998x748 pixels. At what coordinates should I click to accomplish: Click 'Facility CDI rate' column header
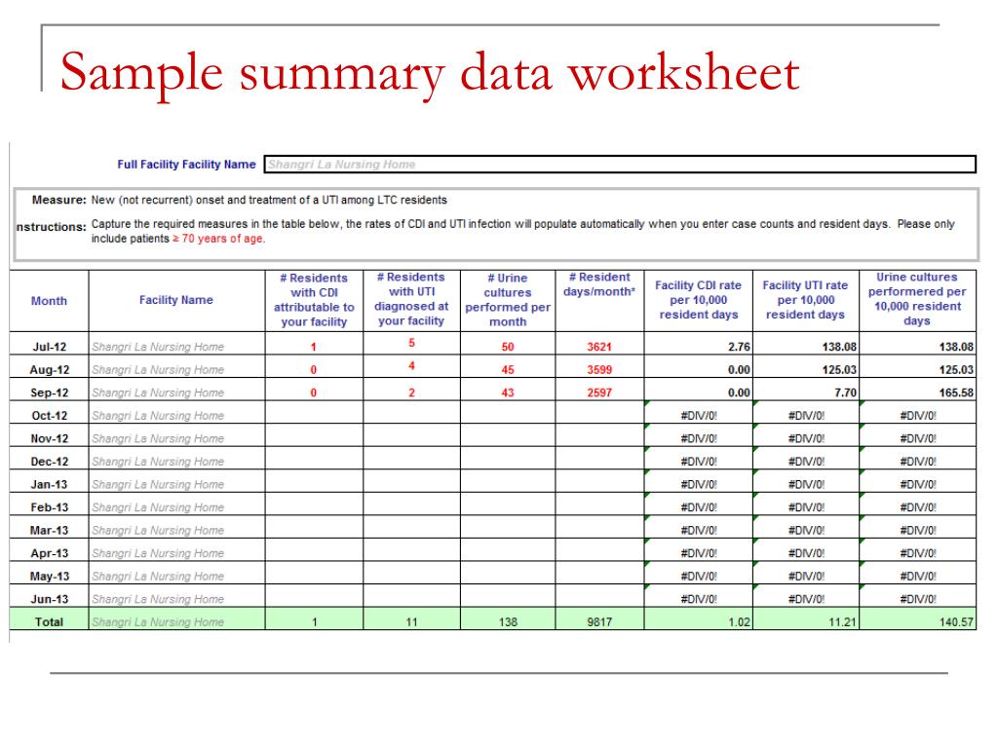(x=698, y=300)
